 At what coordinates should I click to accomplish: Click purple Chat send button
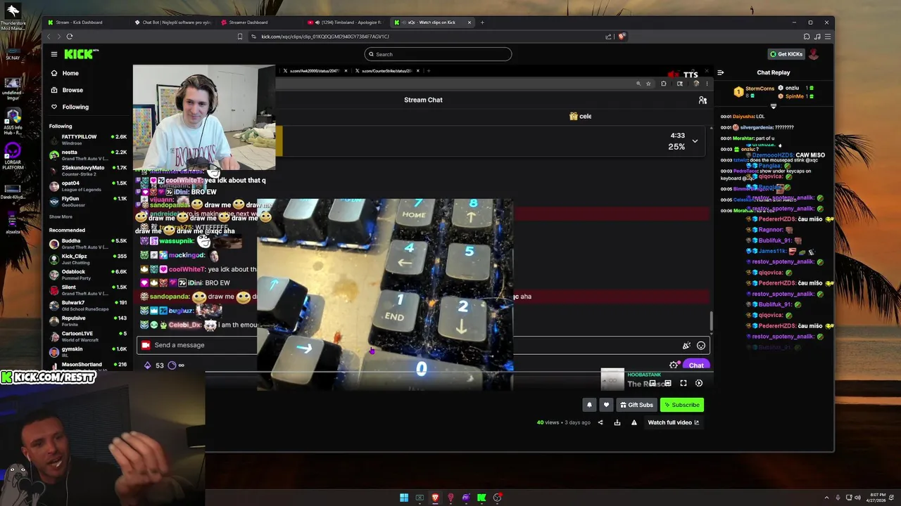[x=696, y=365]
